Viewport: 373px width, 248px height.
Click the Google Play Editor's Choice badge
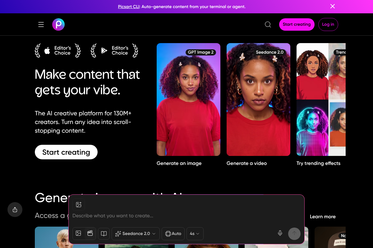[114, 51]
